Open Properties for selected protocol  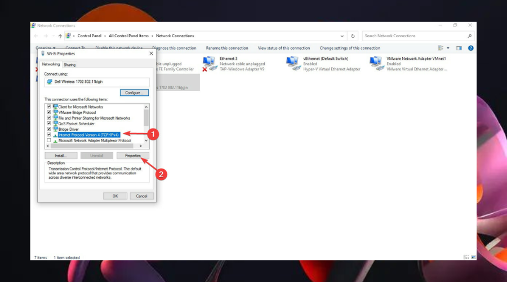point(132,156)
